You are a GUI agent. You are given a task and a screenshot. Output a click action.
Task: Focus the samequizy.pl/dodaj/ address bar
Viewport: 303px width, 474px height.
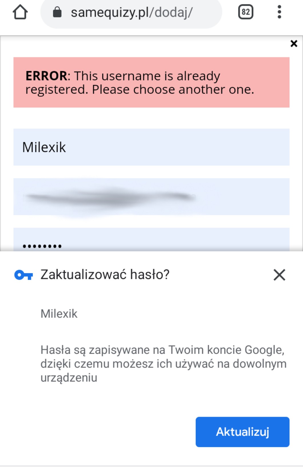(131, 12)
